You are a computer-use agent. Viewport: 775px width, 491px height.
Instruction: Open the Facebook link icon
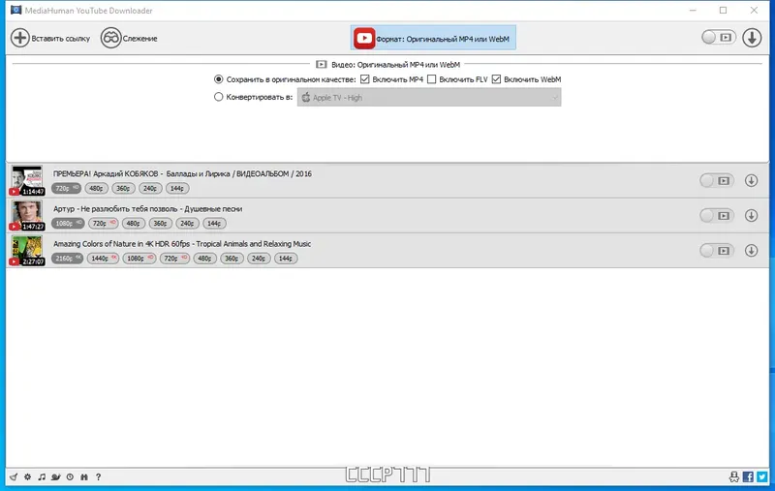pyautogui.click(x=748, y=476)
